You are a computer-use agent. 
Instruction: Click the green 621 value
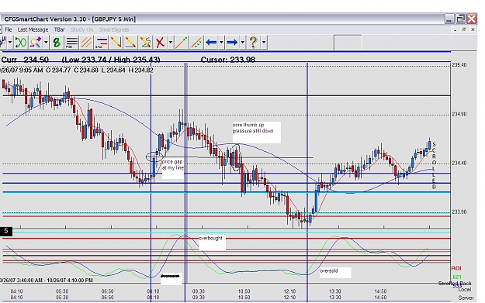tap(457, 277)
